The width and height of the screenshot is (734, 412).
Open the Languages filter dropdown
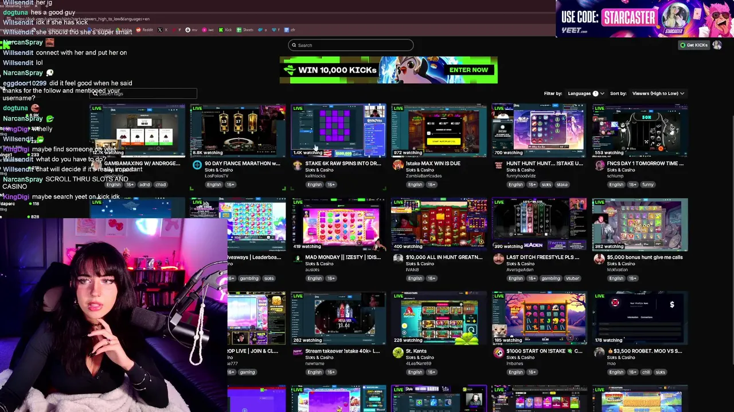click(585, 93)
